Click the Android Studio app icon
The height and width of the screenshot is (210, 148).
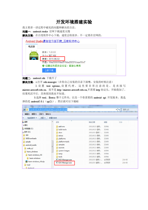click(x=34, y=55)
